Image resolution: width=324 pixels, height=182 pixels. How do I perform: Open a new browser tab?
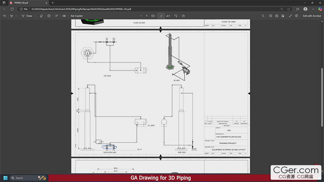(x=53, y=3)
